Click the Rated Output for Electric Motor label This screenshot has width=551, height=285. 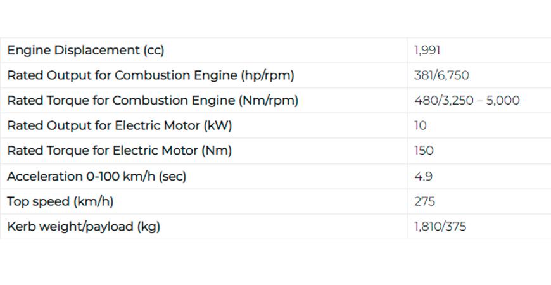click(x=120, y=126)
